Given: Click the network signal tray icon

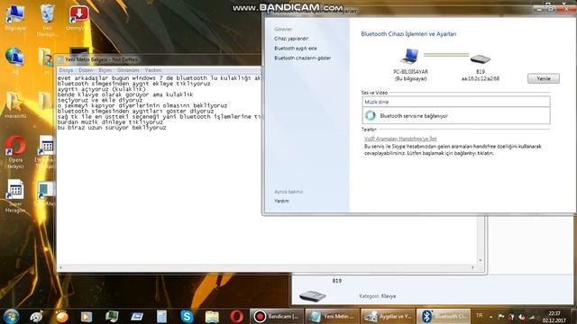Looking at the screenshot, I should 532,317.
